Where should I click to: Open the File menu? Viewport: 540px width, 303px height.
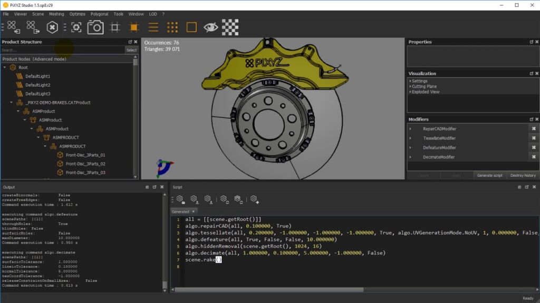[x=6, y=14]
